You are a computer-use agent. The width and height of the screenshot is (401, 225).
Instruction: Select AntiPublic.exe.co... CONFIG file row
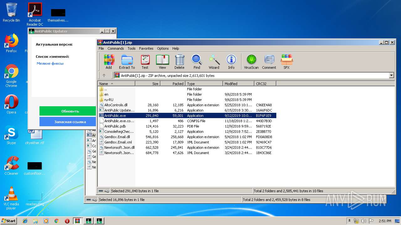[187, 121]
